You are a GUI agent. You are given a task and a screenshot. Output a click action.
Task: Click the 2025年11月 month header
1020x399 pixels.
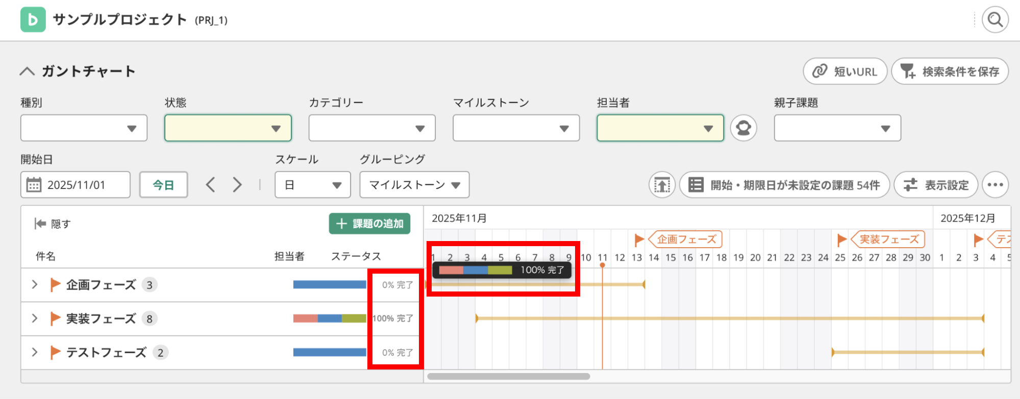click(459, 219)
